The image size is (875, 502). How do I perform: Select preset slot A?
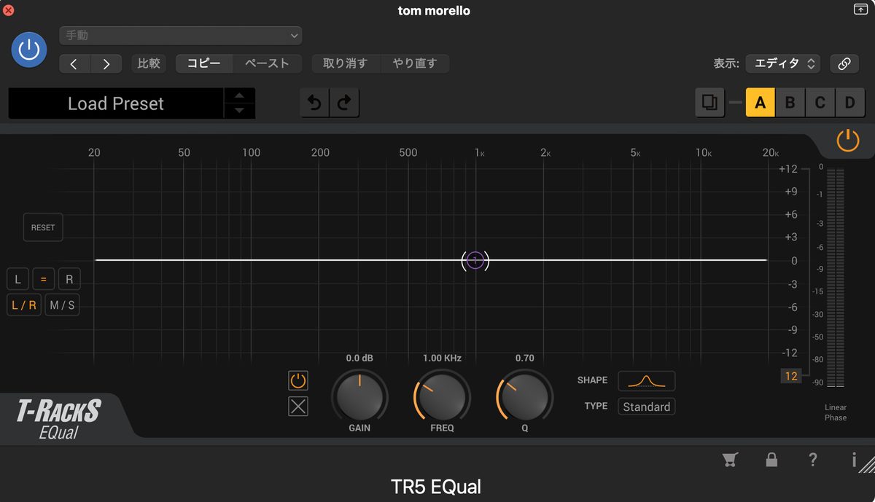coord(760,103)
